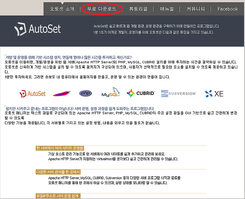This screenshot has width=245, height=199.
Task: Click the red AutoSet logo icon
Action: coord(33,94)
